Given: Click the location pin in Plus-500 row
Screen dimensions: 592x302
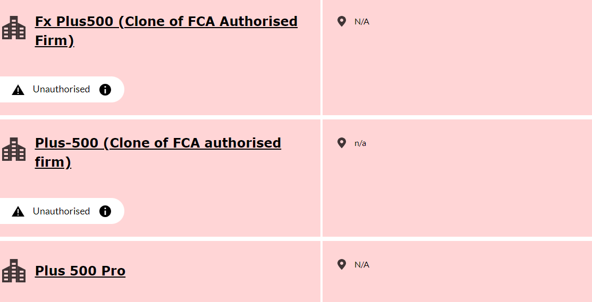Looking at the screenshot, I should 341,143.
